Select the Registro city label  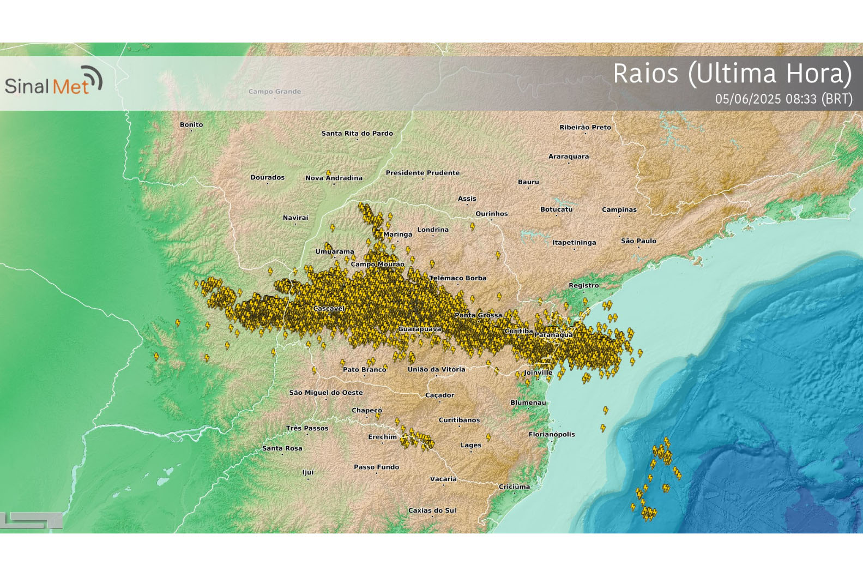[x=583, y=286]
